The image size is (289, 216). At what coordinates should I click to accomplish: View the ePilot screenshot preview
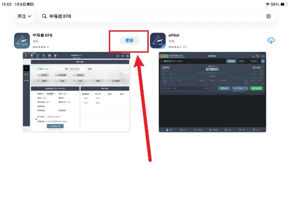coord(212,92)
